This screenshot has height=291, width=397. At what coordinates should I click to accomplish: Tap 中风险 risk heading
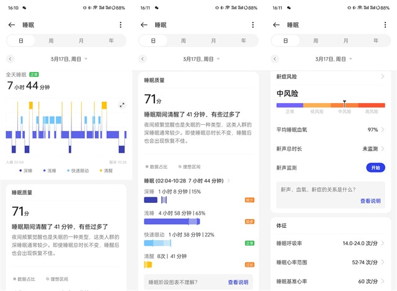[287, 94]
